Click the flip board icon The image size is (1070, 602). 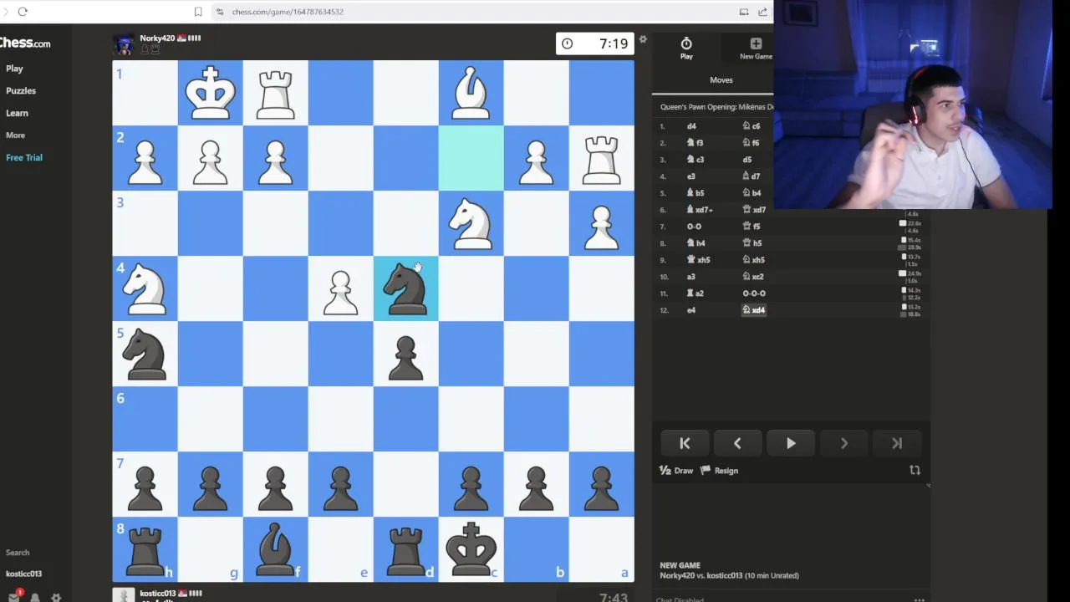pyautogui.click(x=915, y=471)
